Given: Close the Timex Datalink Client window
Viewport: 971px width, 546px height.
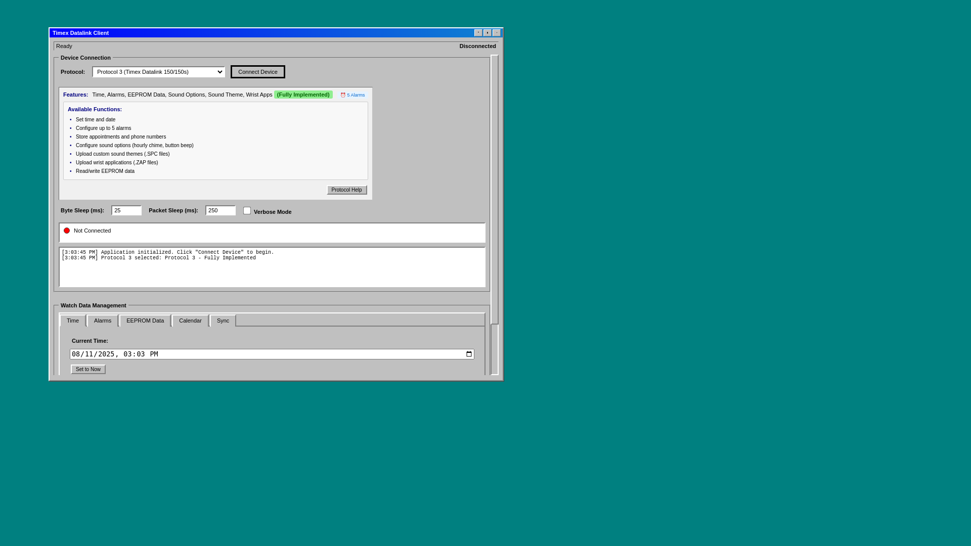Looking at the screenshot, I should [x=497, y=33].
